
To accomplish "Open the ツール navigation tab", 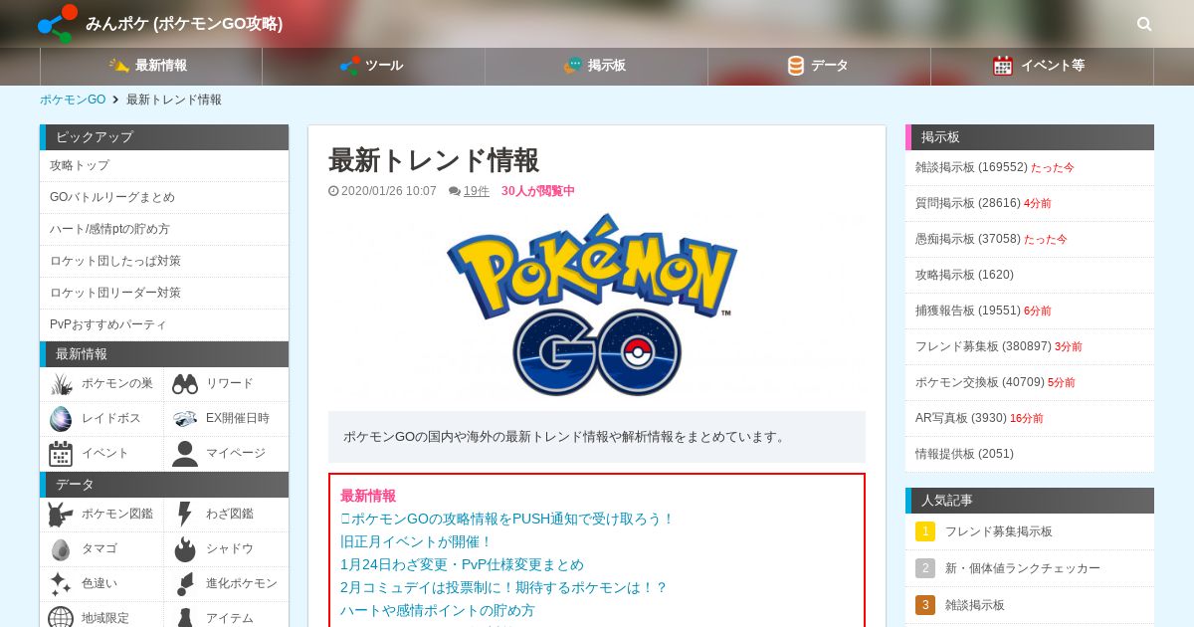I will point(374,66).
